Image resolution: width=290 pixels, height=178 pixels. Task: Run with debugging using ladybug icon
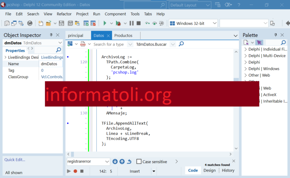[x=118, y=23]
